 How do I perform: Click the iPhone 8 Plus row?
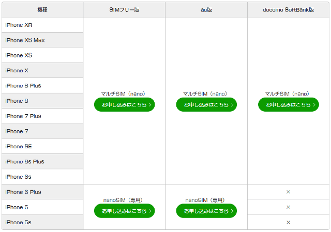42,86
